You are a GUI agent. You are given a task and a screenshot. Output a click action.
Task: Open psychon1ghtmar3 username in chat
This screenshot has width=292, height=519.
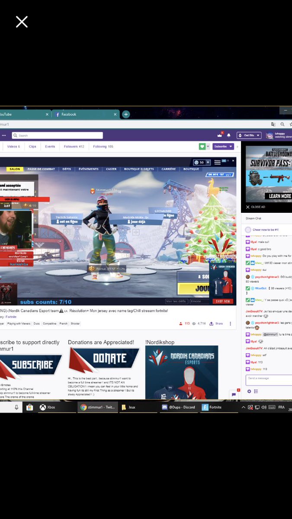pos(266,276)
